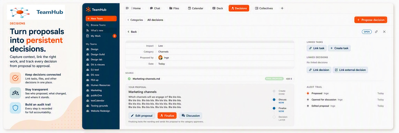399x133 pixels.
Task: Create a New Team
Action: [101, 19]
